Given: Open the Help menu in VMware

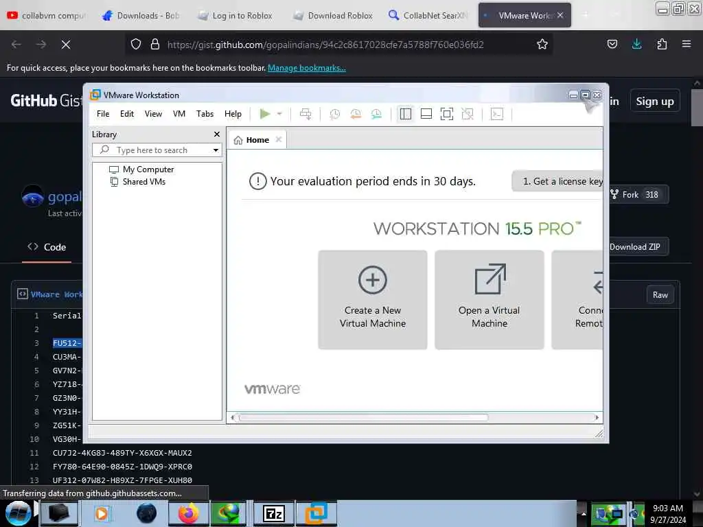Looking at the screenshot, I should [x=233, y=114].
